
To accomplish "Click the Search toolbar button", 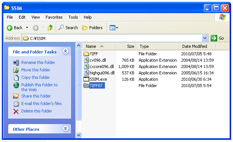I will 68,28.
